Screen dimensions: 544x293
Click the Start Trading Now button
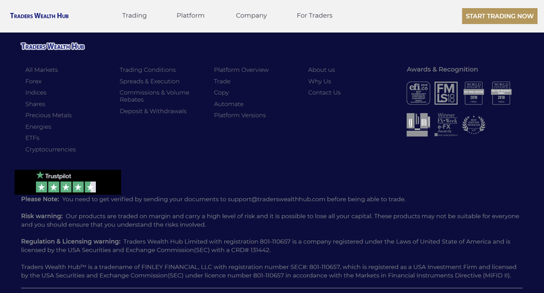(500, 16)
